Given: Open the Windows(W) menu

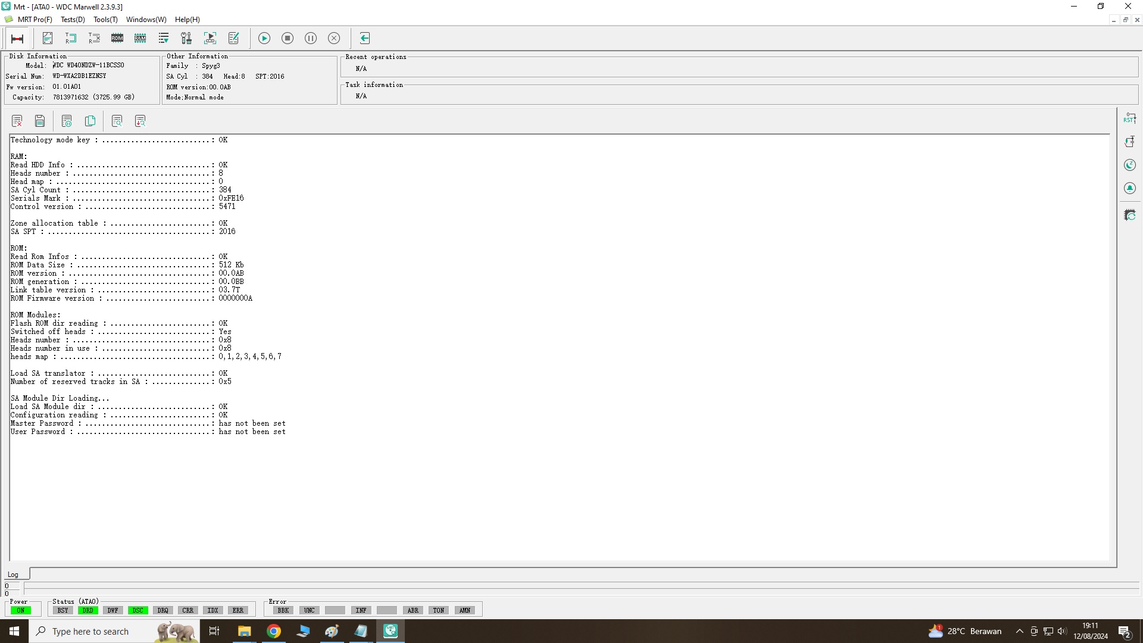Looking at the screenshot, I should 146,20.
